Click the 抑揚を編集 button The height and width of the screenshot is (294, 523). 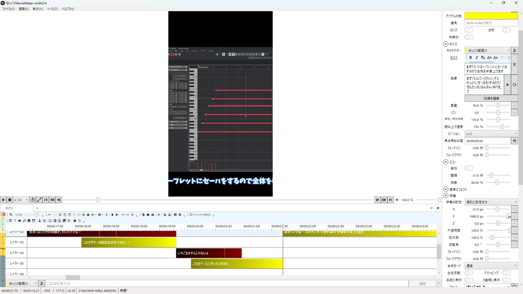(491, 98)
